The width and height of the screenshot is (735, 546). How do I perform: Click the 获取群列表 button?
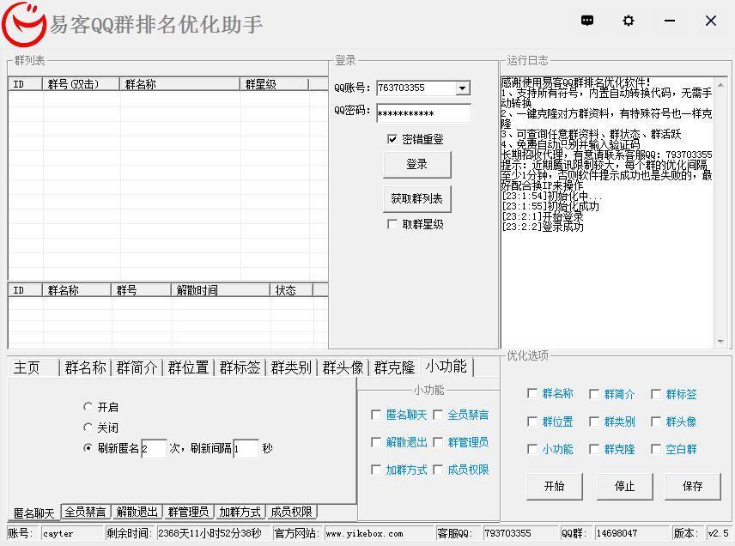pos(416,198)
